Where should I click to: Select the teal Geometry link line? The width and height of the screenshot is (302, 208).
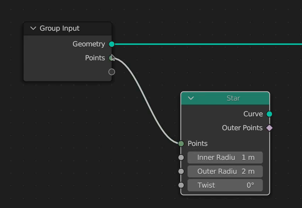point(208,44)
